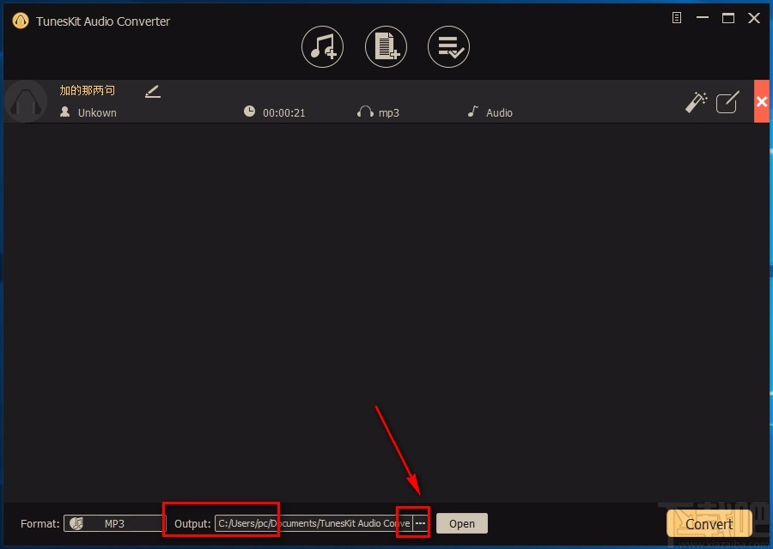Click the TunesKit logo icon
773x549 pixels.
click(x=21, y=21)
